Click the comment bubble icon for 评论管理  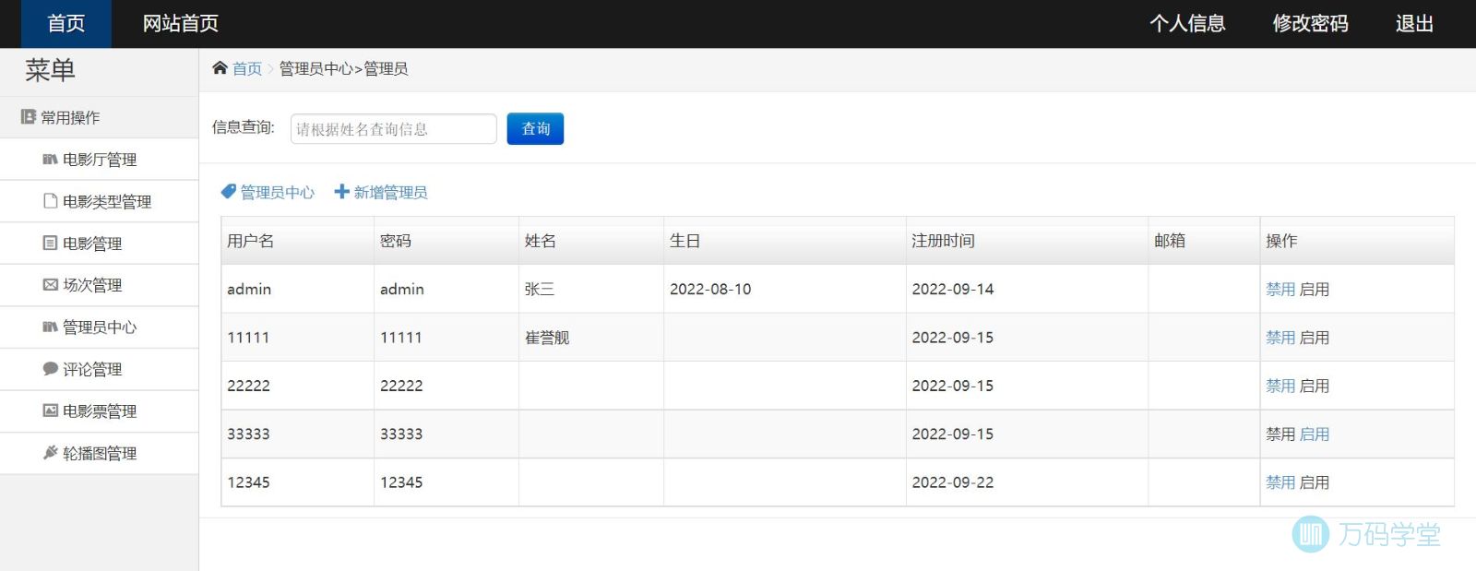click(x=50, y=369)
